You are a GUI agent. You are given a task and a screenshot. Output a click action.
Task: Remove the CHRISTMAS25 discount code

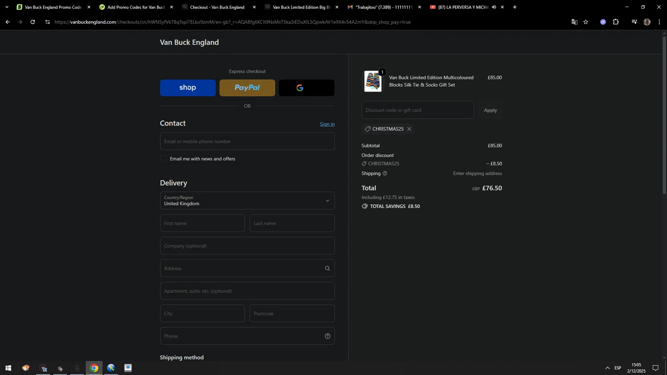pos(409,129)
